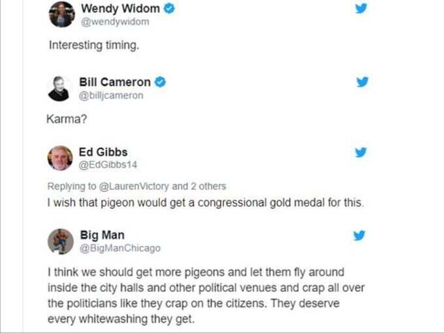Visit the @wendywidom handle link
The image size is (444, 333).
click(x=115, y=22)
